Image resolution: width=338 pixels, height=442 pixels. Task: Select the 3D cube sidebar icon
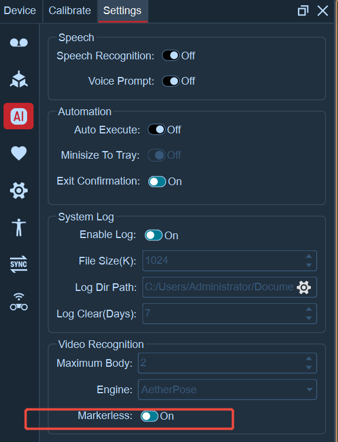19,79
